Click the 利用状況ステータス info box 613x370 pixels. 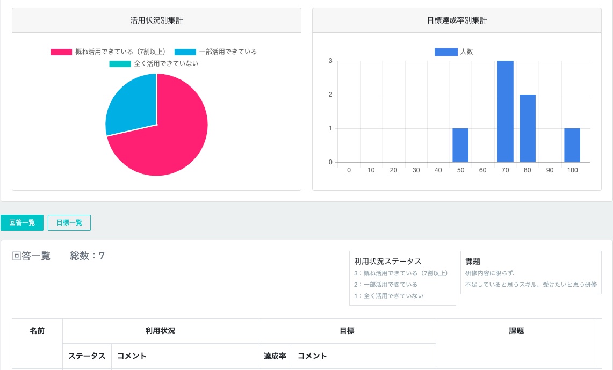(402, 278)
